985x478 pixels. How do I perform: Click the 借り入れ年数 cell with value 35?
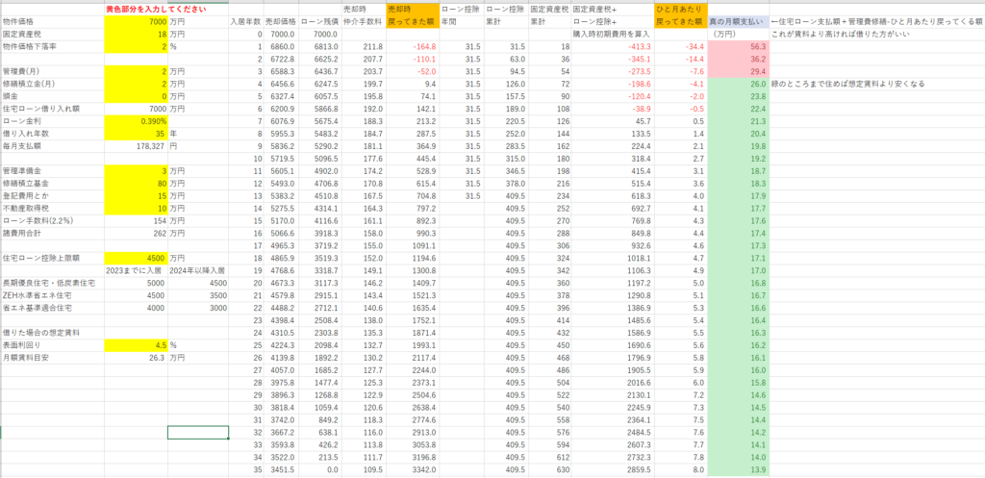(x=138, y=133)
